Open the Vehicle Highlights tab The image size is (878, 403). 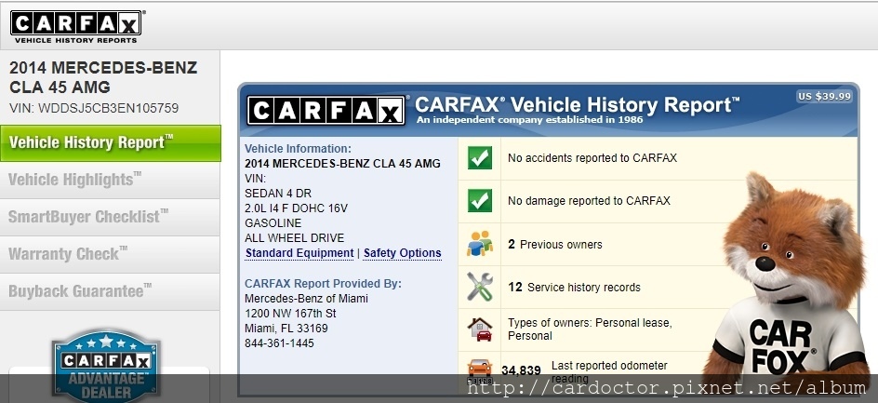[x=111, y=180]
